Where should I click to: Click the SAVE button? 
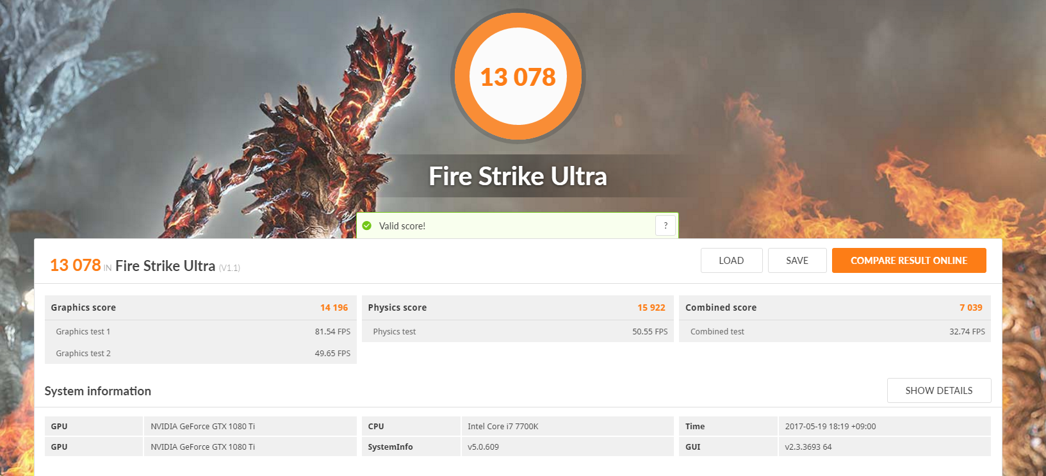pos(797,261)
